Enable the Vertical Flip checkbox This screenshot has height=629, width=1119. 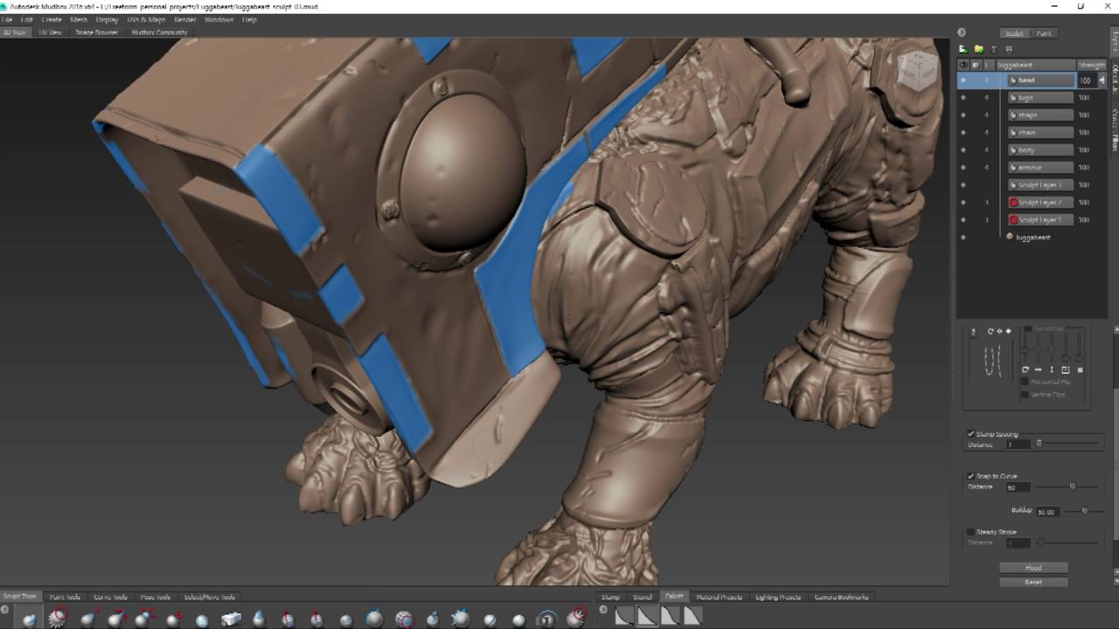click(1025, 395)
